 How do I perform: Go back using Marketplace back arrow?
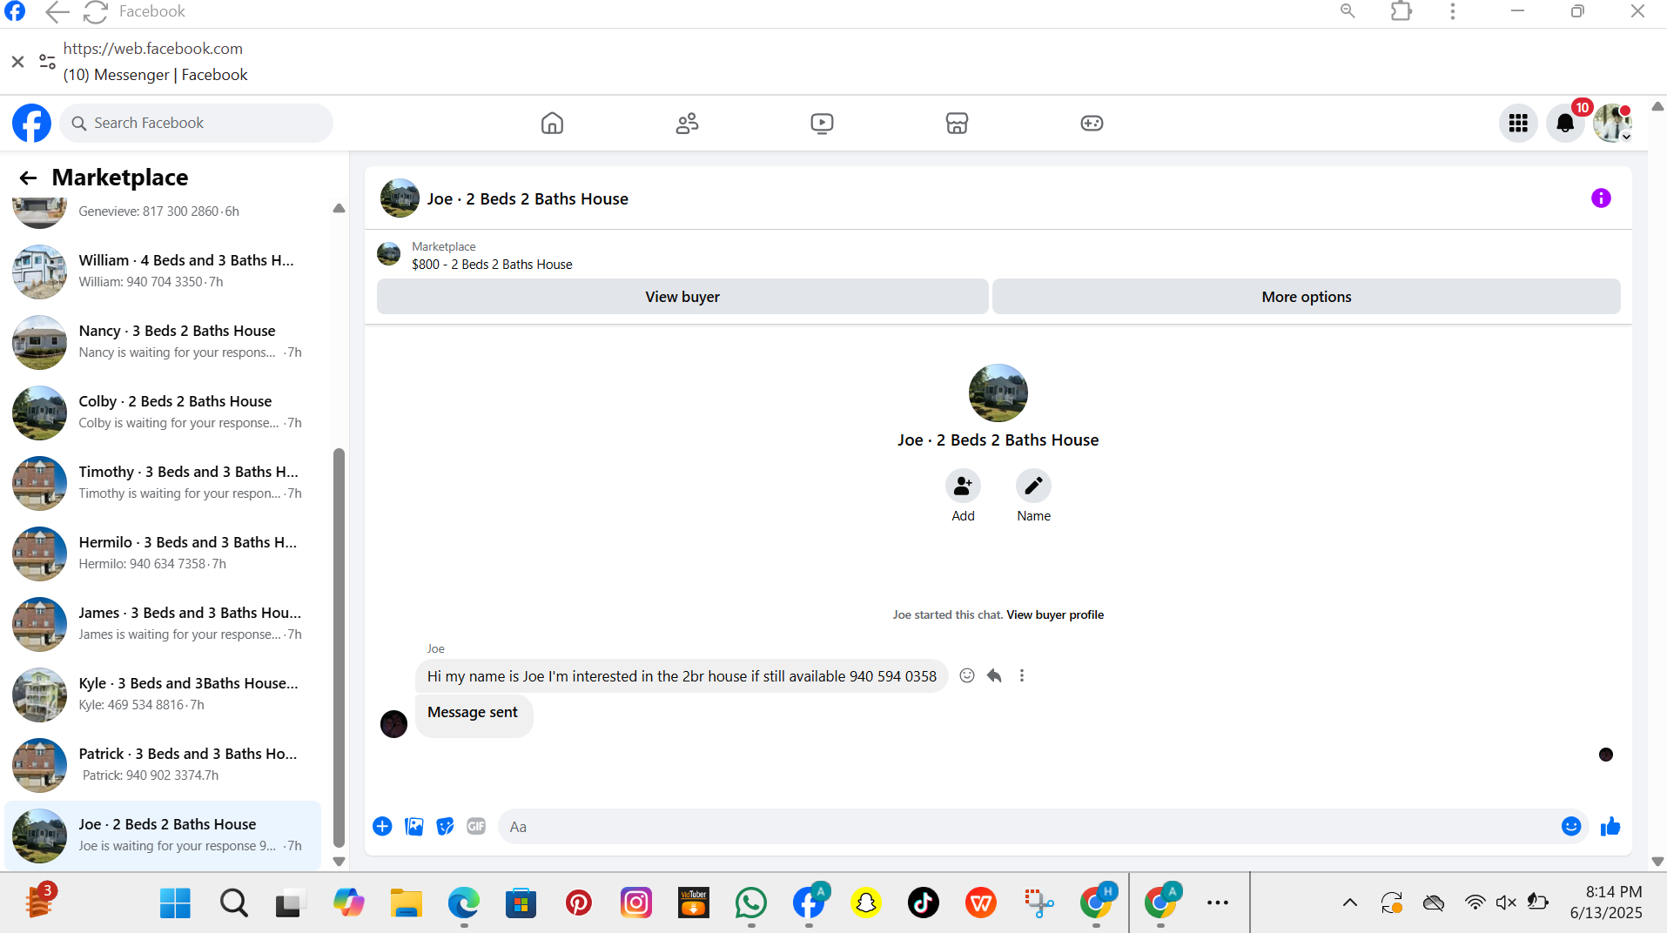[x=28, y=178]
